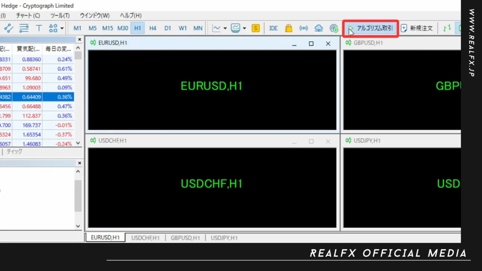Open the chart type dropdown arrow
The image size is (482, 271).
point(225,28)
